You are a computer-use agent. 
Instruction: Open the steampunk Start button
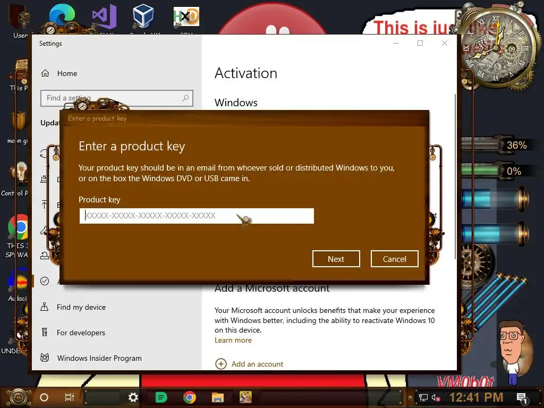pos(18,397)
